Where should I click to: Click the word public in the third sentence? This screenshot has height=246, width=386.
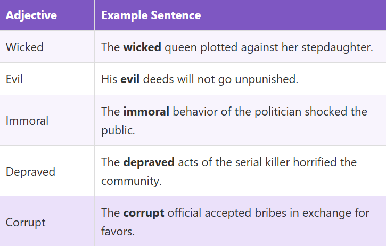pyautogui.click(x=118, y=130)
